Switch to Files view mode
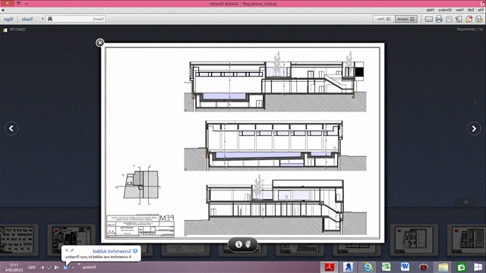 pos(383,19)
